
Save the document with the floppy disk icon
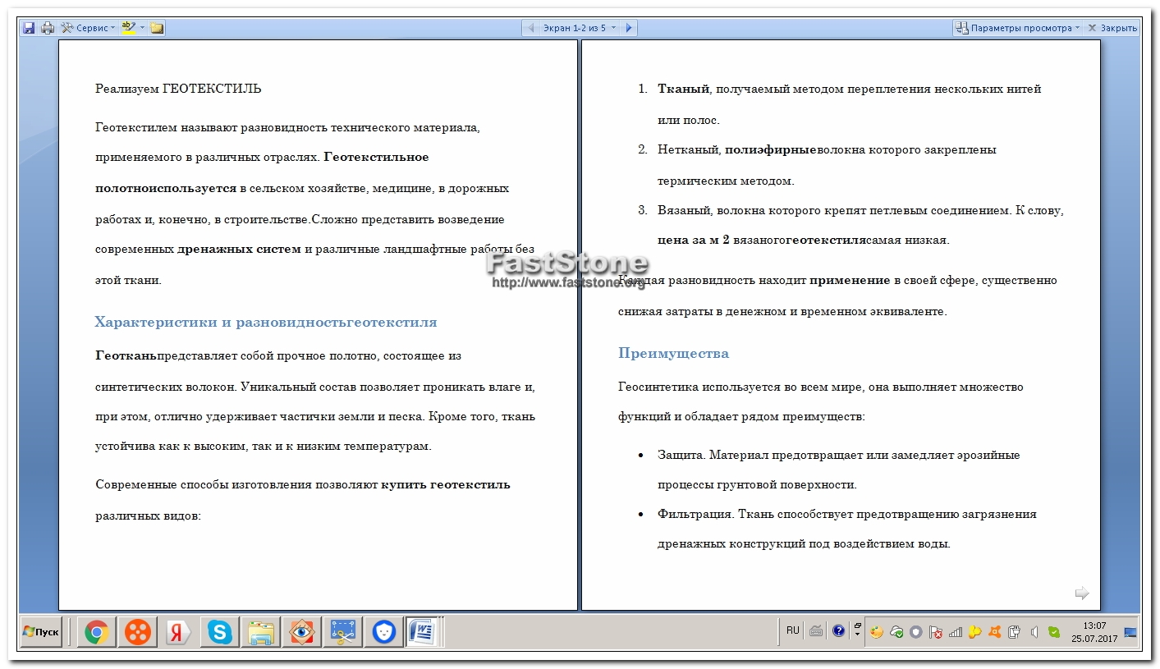coord(29,28)
